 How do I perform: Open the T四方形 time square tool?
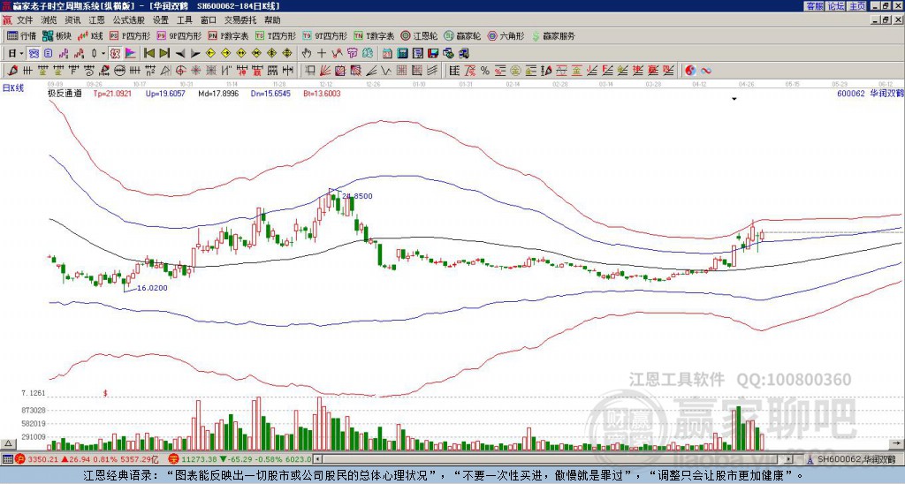point(276,35)
